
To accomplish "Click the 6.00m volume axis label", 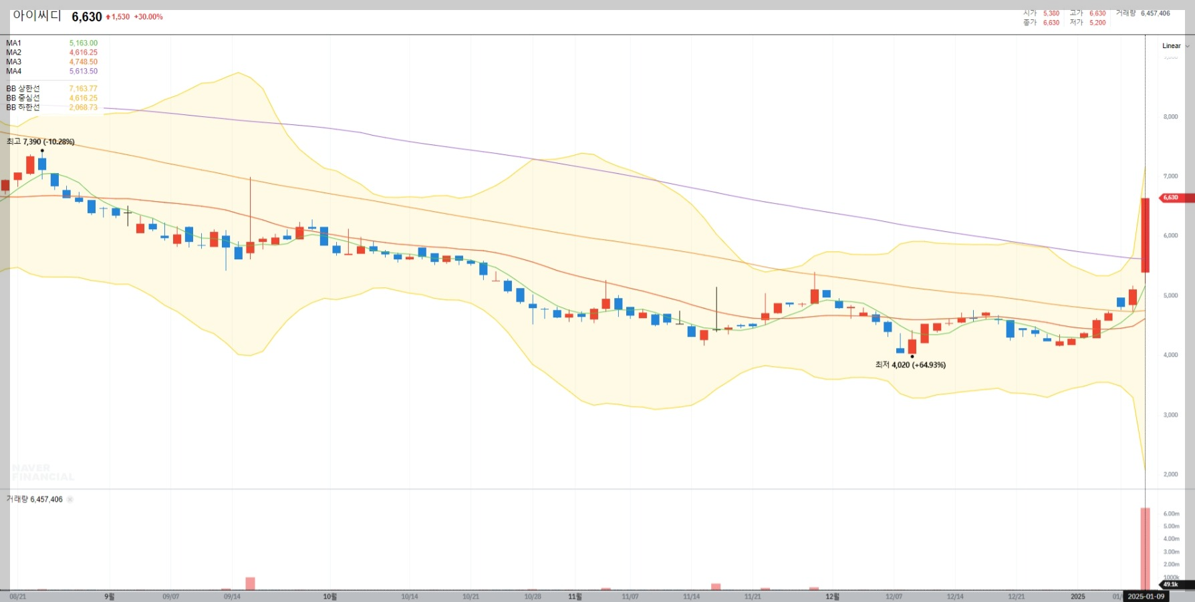I will pos(1172,514).
